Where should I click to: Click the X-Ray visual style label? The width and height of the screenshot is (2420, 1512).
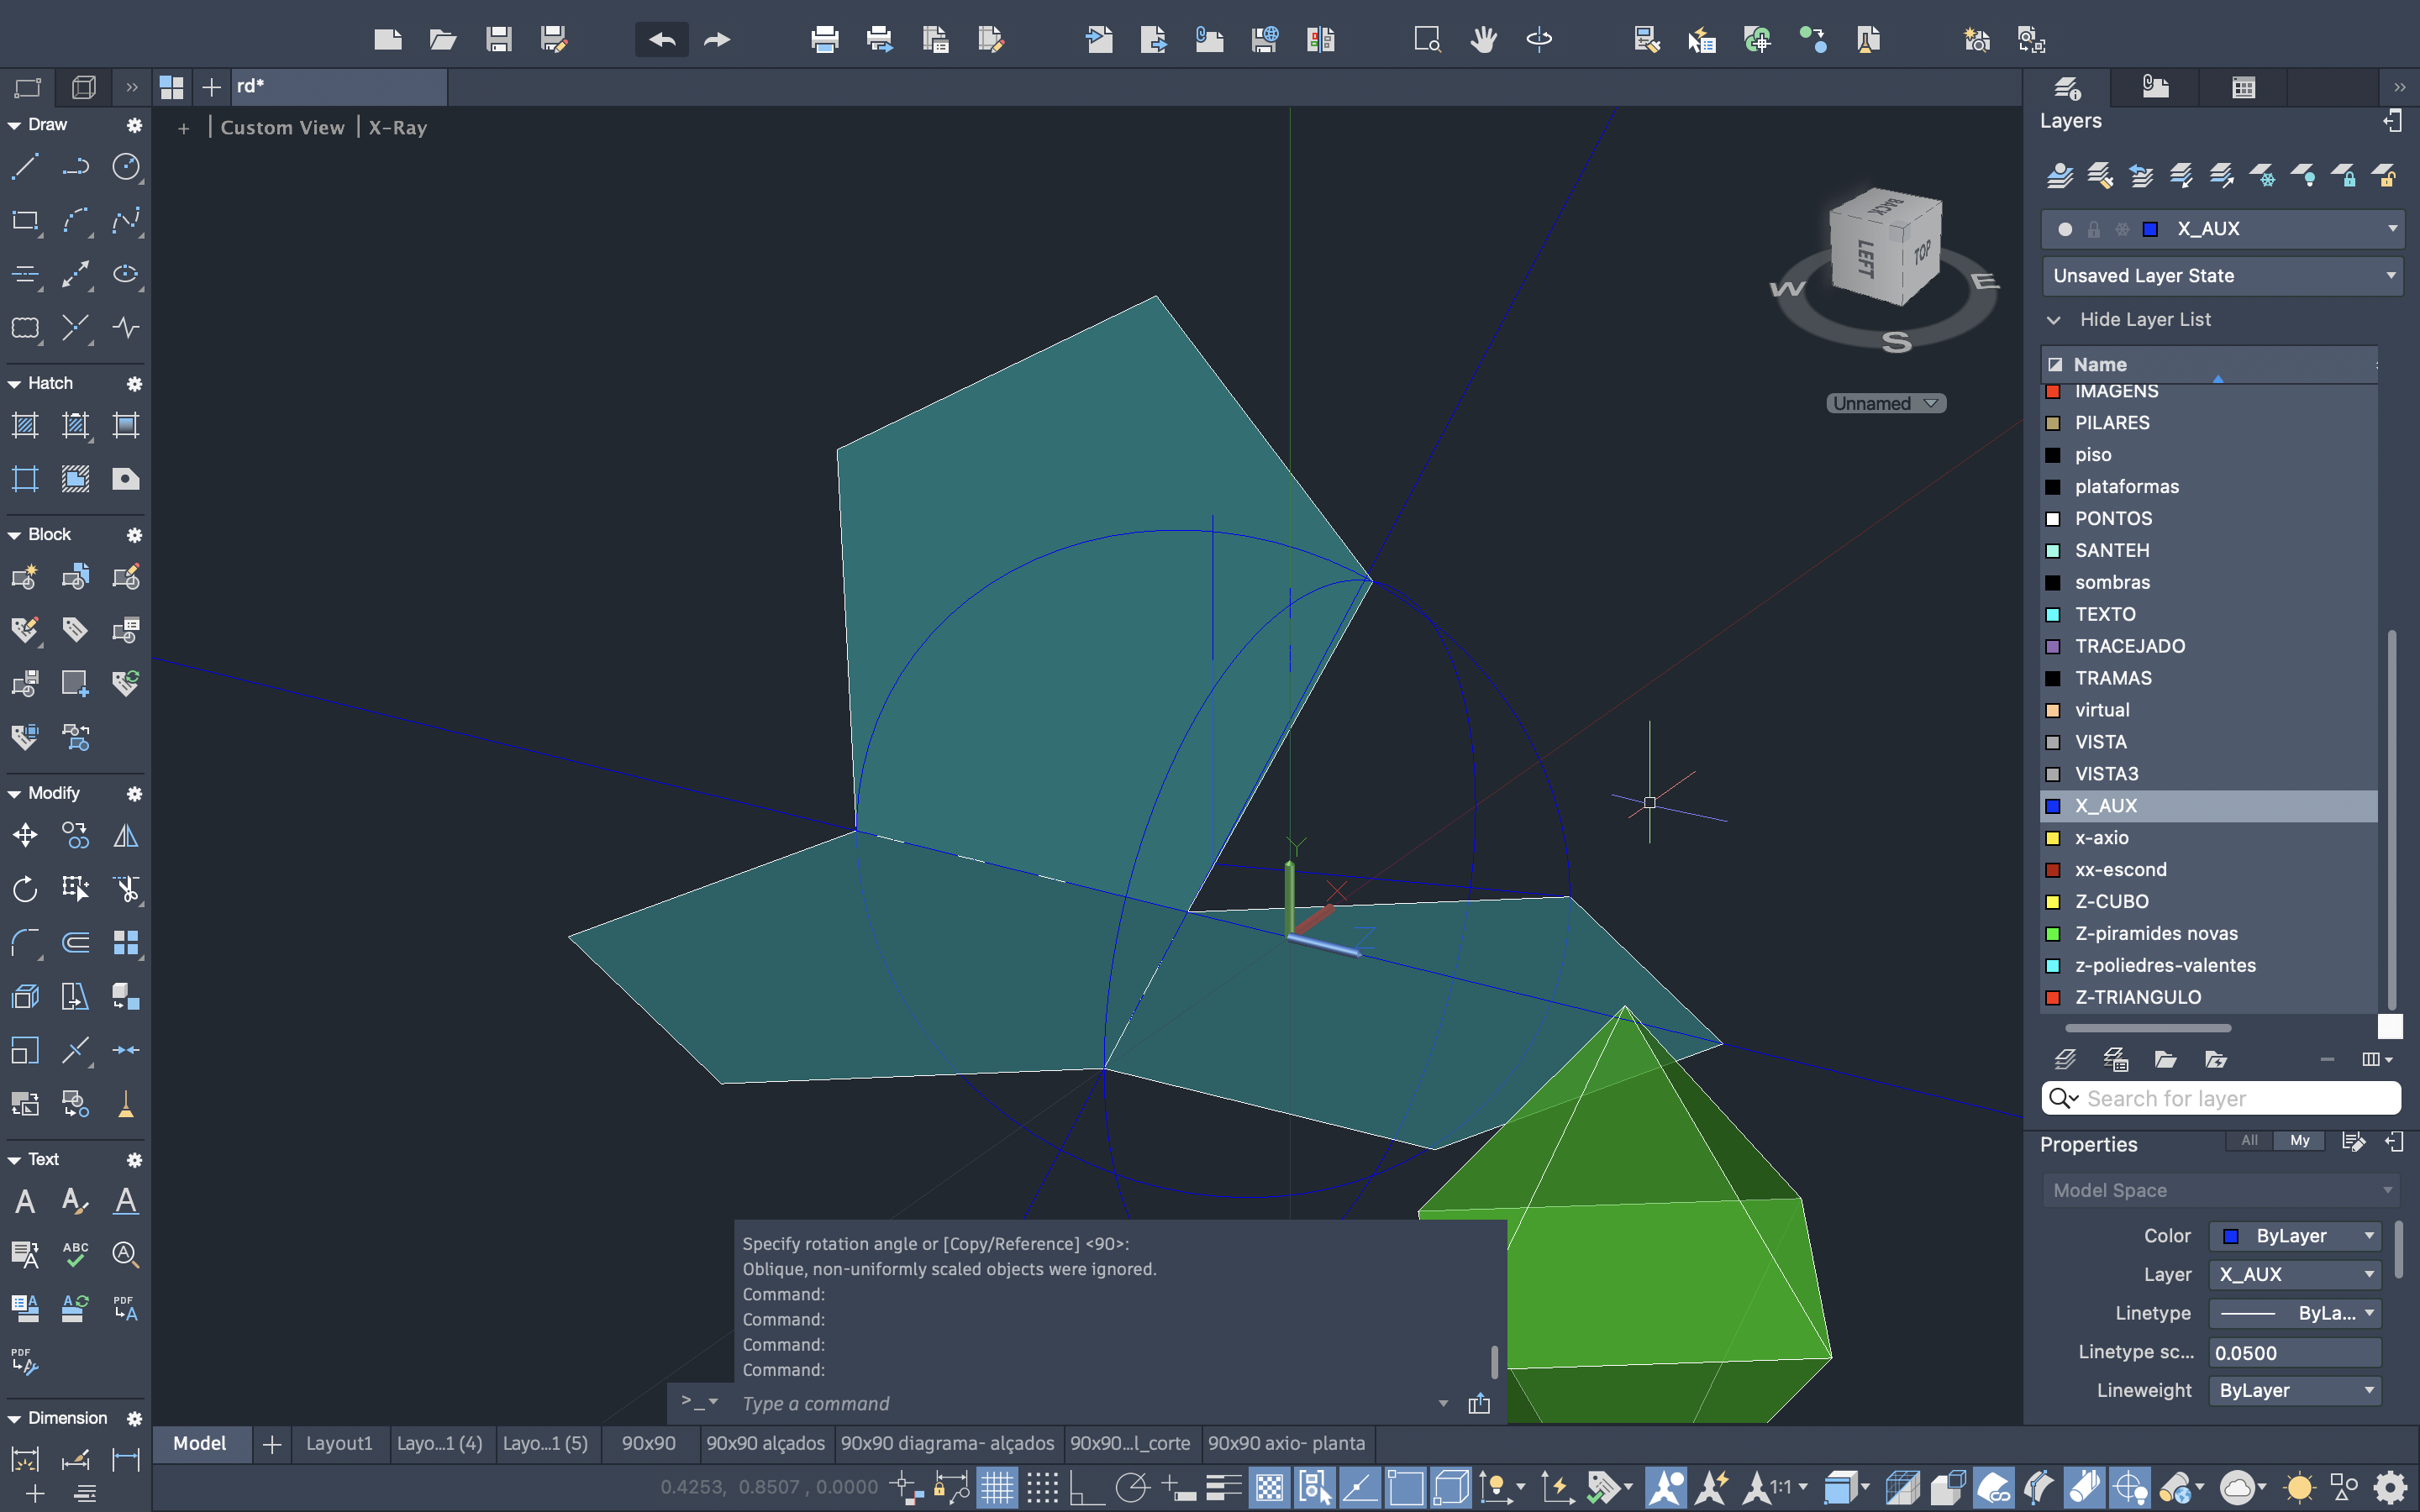coord(398,128)
